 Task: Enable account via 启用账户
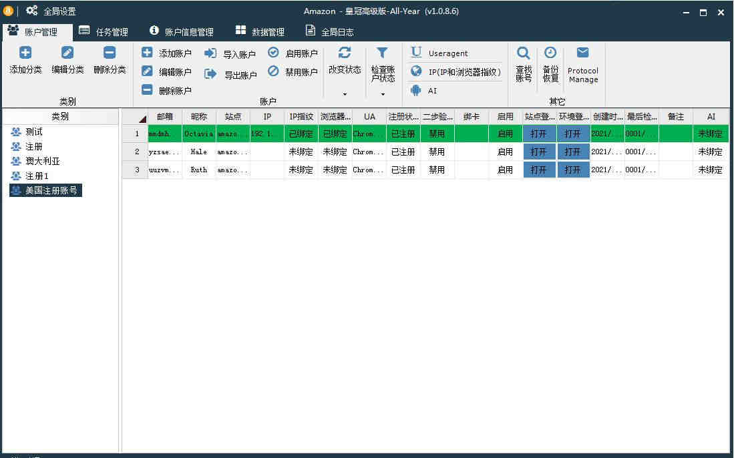pyautogui.click(x=293, y=53)
